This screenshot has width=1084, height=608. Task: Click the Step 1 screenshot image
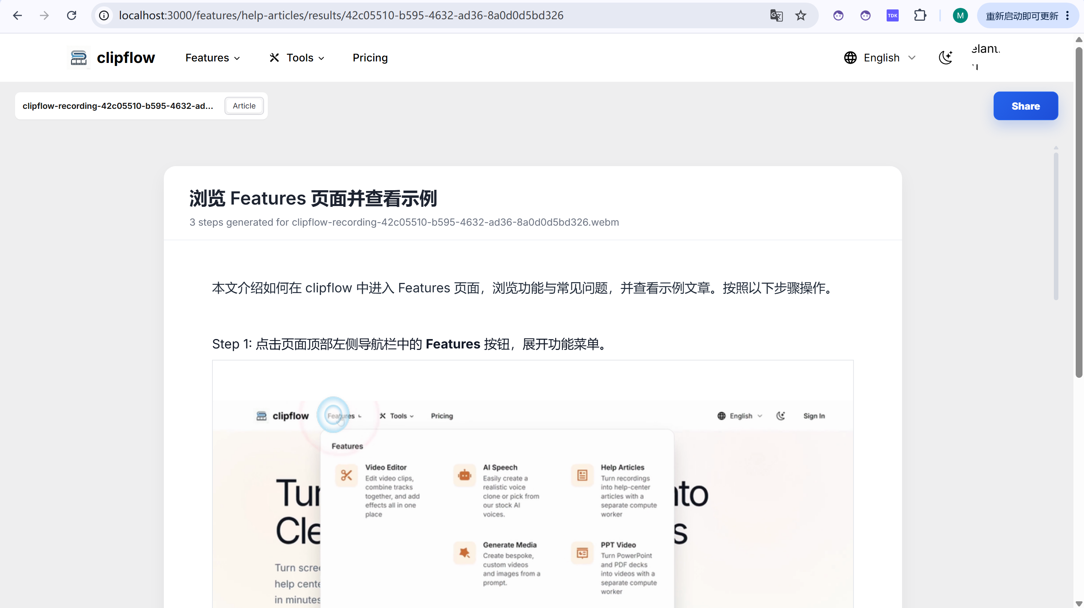533,484
